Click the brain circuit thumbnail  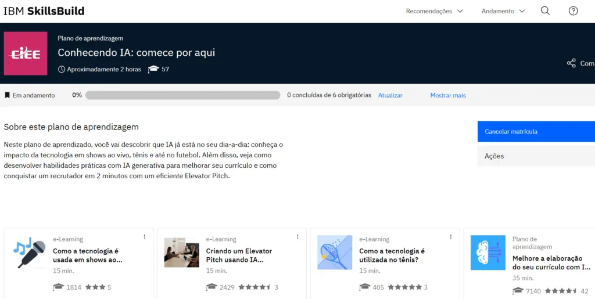(488, 253)
